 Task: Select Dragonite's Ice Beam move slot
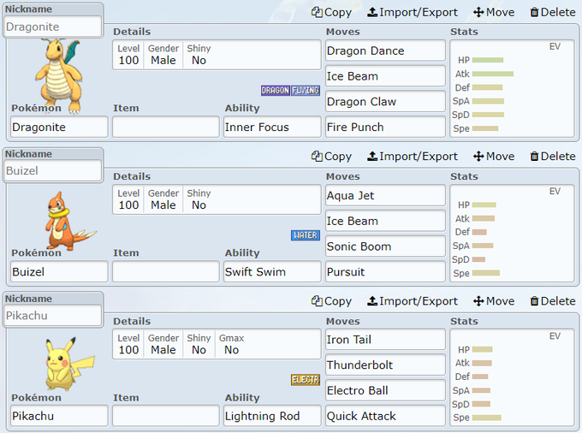pyautogui.click(x=385, y=76)
